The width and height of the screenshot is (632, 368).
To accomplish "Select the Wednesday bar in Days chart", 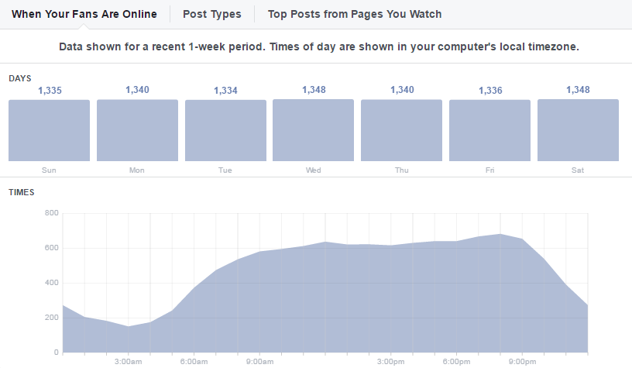I will (314, 130).
